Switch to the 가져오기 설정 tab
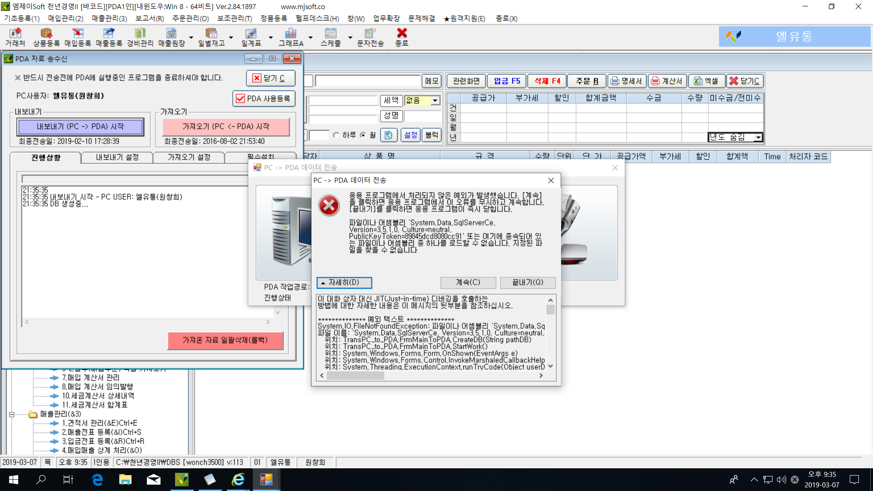The width and height of the screenshot is (873, 491). tap(189, 157)
